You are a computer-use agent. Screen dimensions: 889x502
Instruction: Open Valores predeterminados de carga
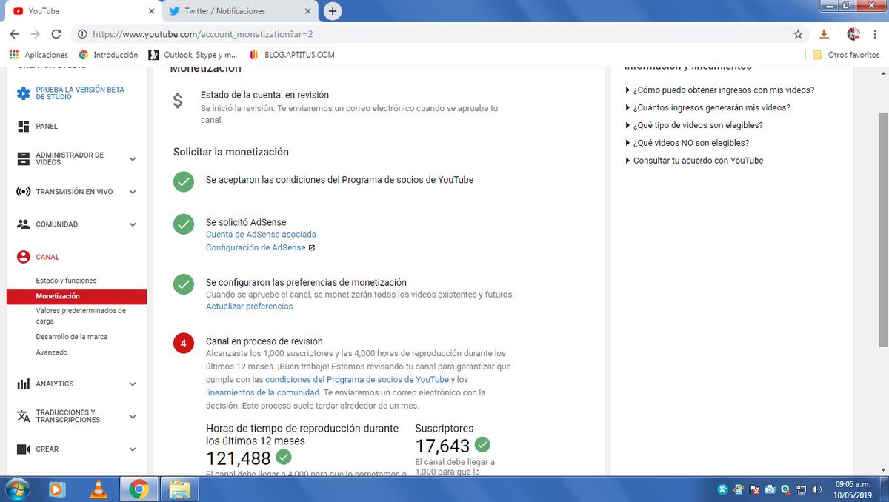(x=81, y=316)
